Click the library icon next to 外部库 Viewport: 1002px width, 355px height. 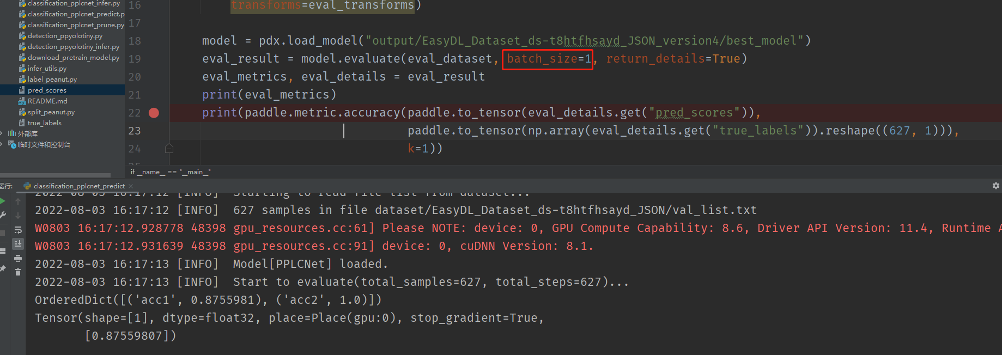[x=11, y=133]
